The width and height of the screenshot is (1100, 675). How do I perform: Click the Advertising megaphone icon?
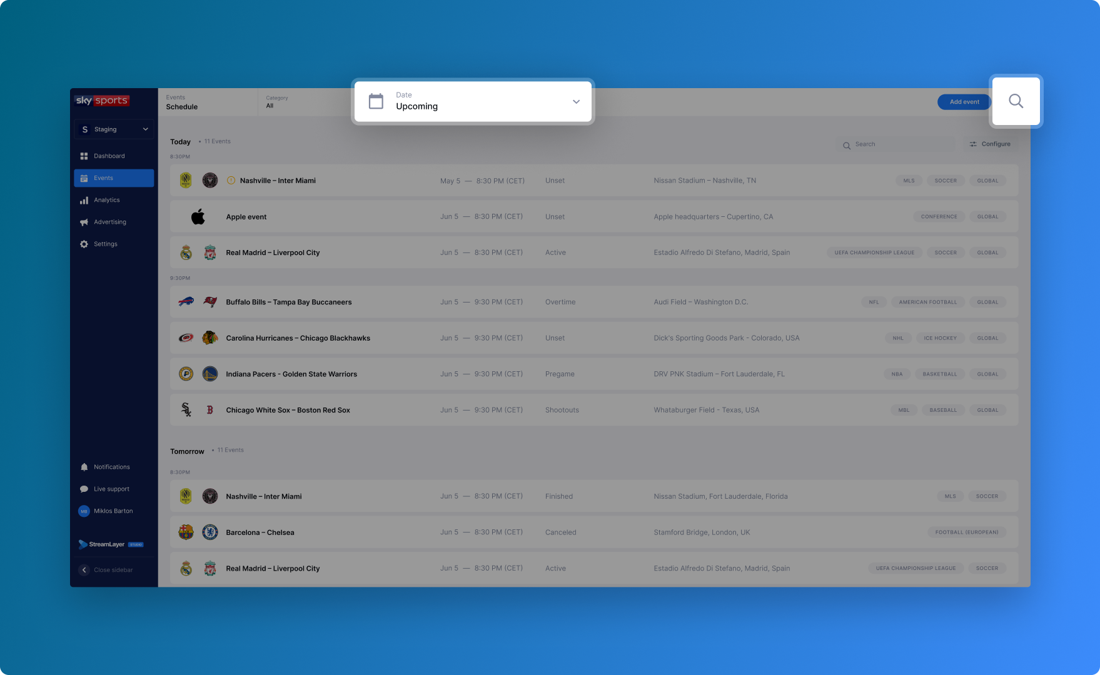point(84,222)
